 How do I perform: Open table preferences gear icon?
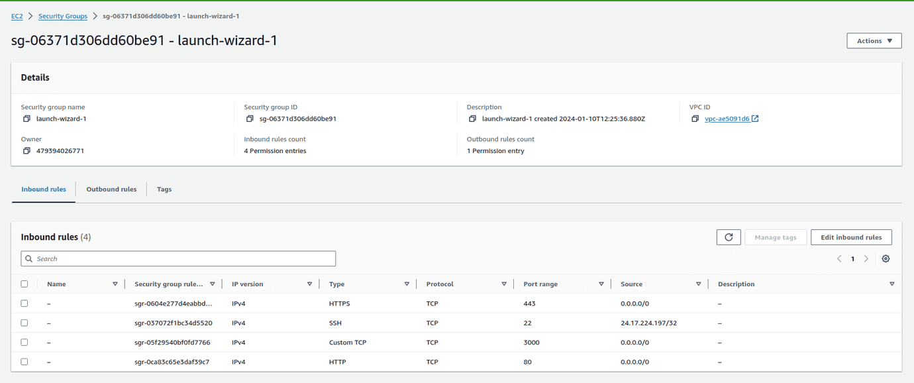886,258
